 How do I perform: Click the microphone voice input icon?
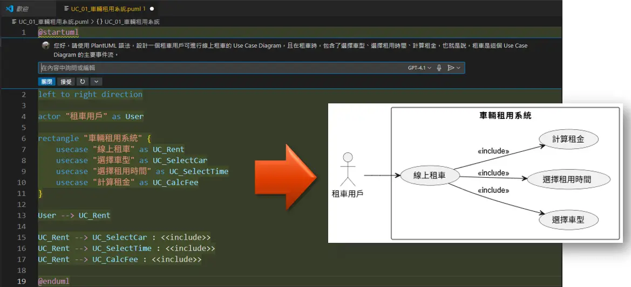pos(439,68)
